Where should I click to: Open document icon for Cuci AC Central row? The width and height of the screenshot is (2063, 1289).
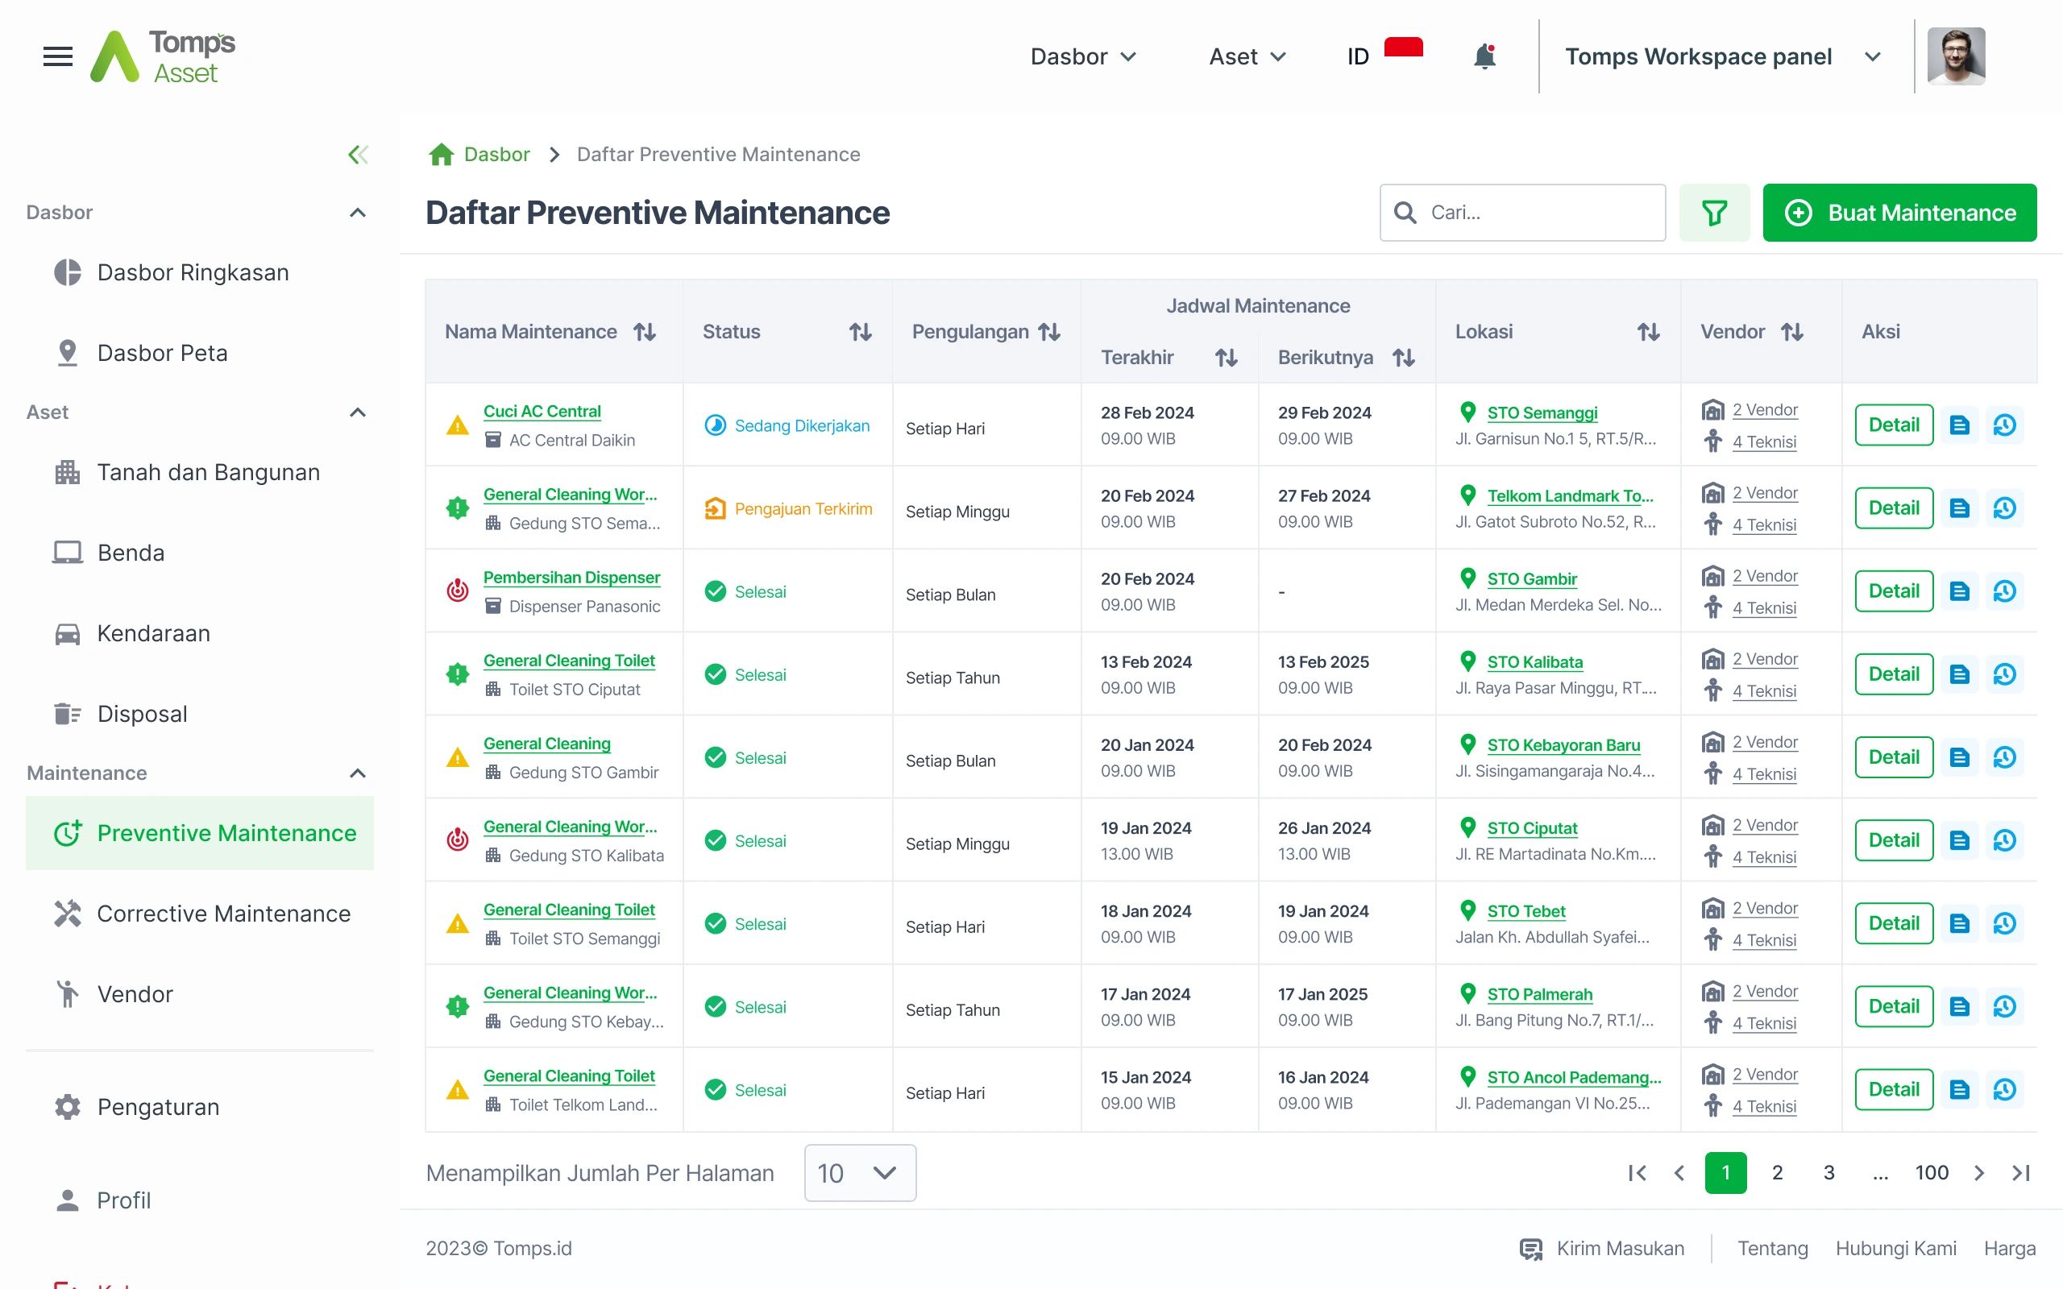1959,425
